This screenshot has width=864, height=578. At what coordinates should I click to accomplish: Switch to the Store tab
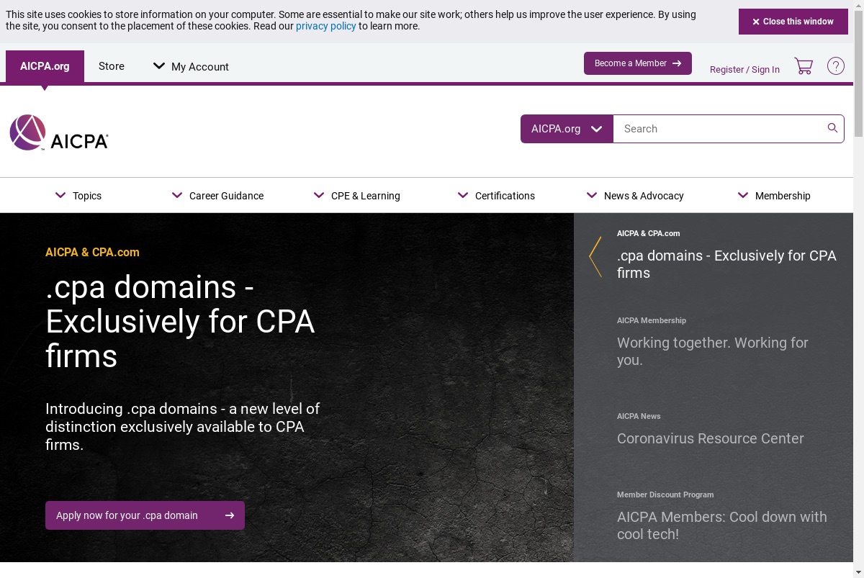click(112, 66)
